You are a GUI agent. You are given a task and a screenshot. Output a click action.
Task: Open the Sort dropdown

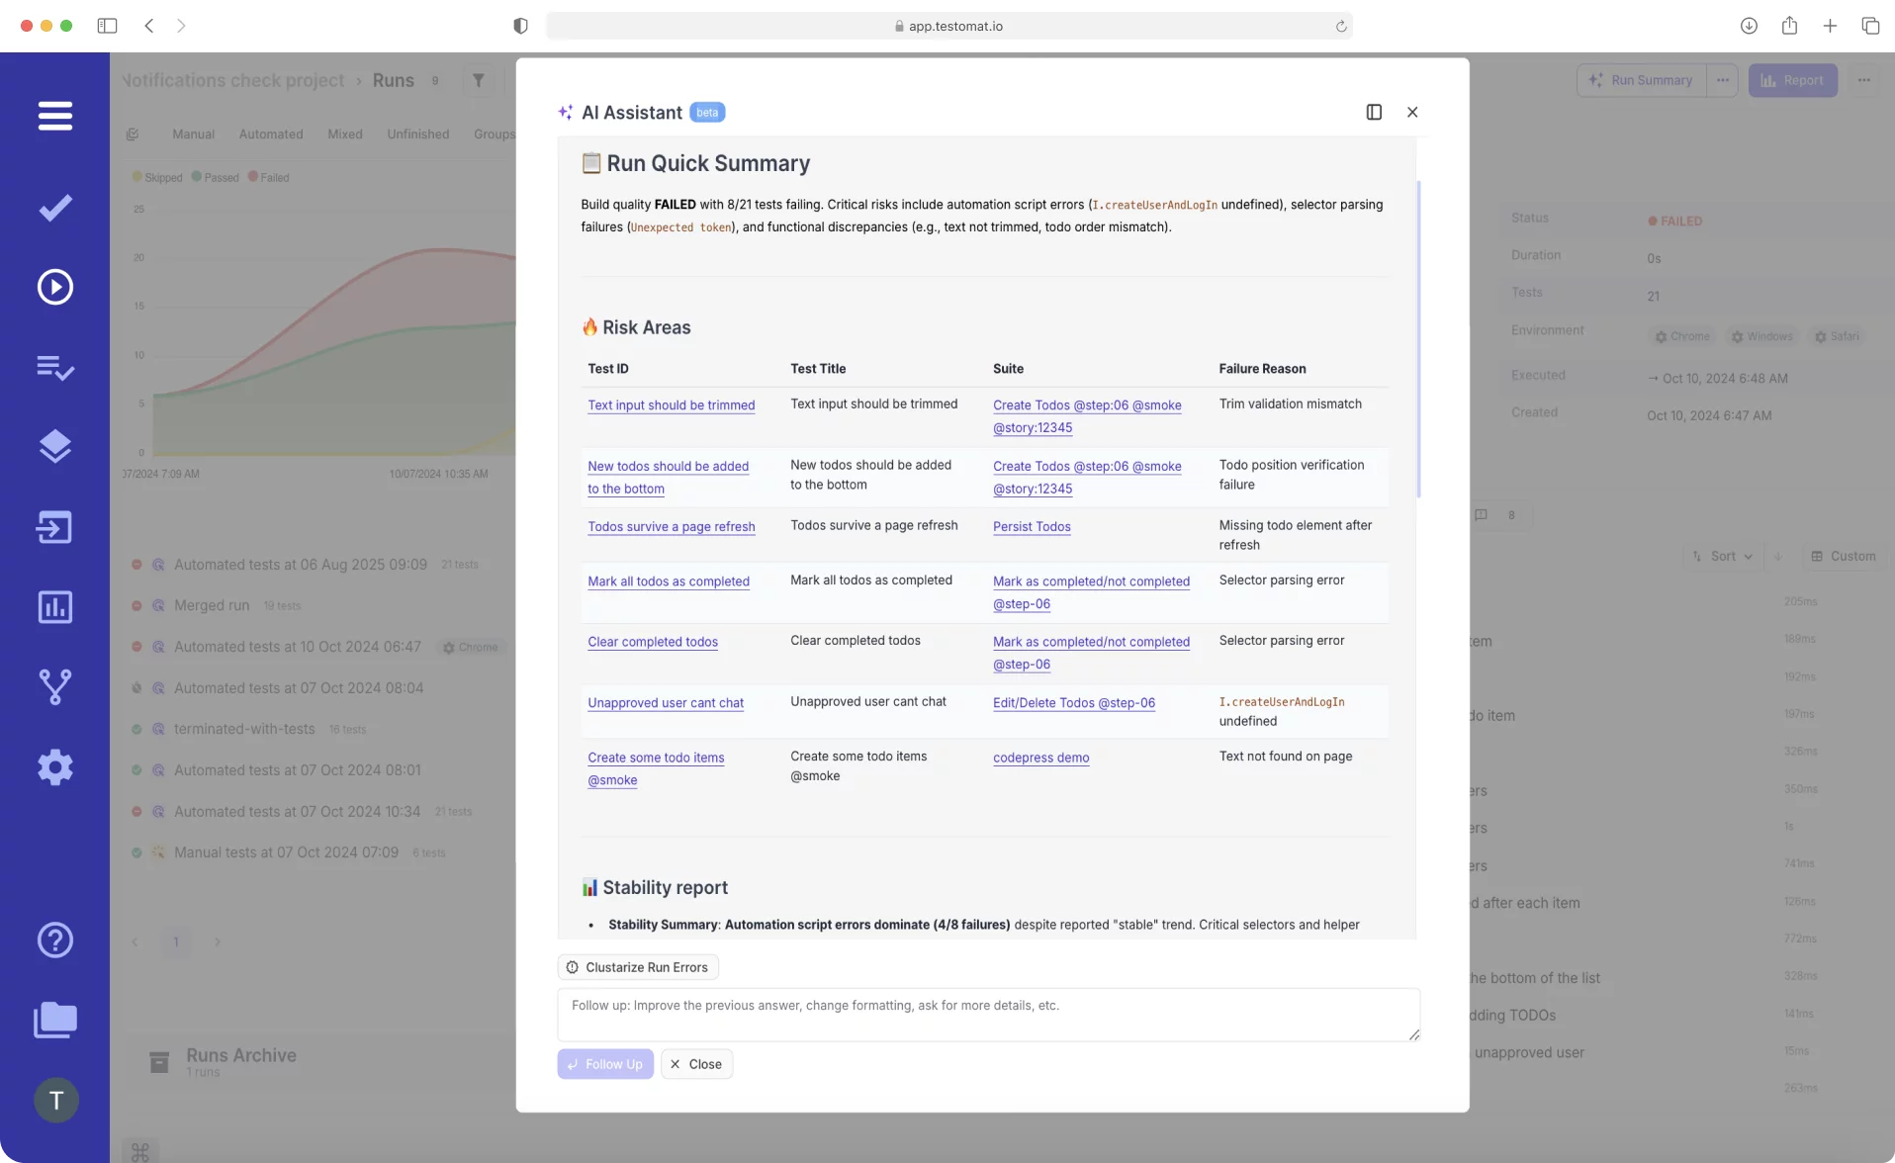tap(1721, 556)
